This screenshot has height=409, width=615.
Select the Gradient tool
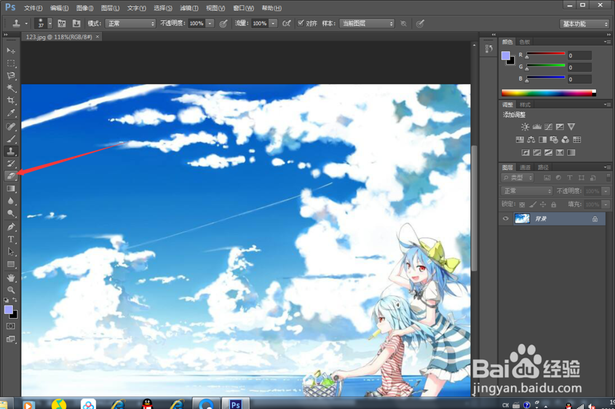(x=11, y=189)
